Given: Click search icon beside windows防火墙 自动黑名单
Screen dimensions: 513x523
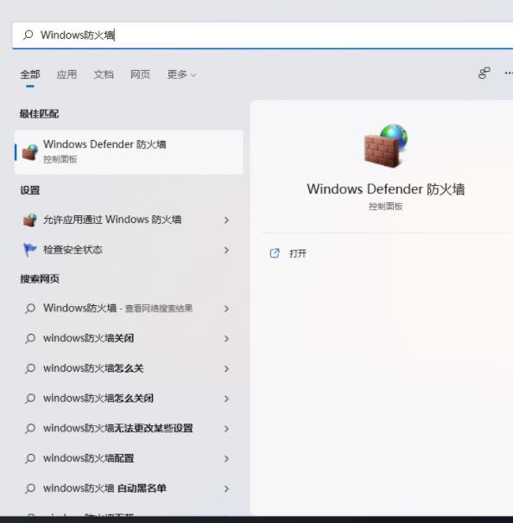Looking at the screenshot, I should click(30, 488).
